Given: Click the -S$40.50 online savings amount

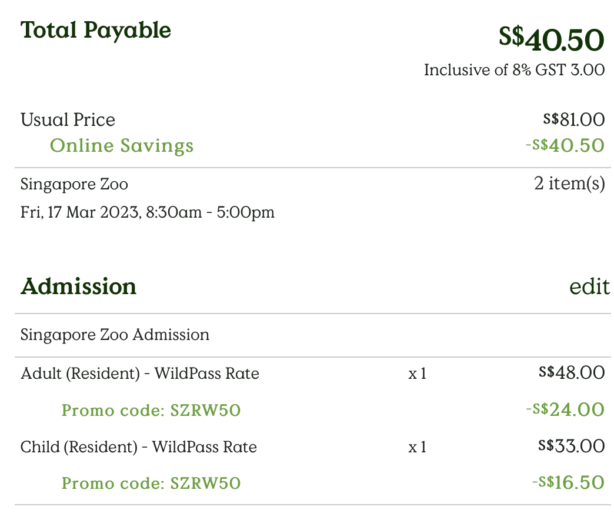Looking at the screenshot, I should click(565, 145).
